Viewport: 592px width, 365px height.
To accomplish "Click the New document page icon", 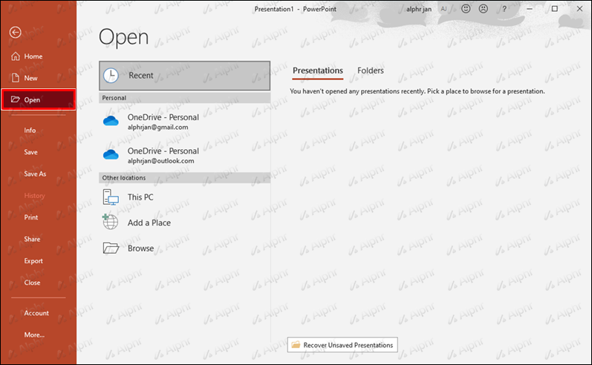I will pyautogui.click(x=16, y=78).
